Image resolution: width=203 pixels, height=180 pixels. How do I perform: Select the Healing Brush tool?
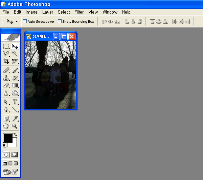pyautogui.click(x=6, y=70)
